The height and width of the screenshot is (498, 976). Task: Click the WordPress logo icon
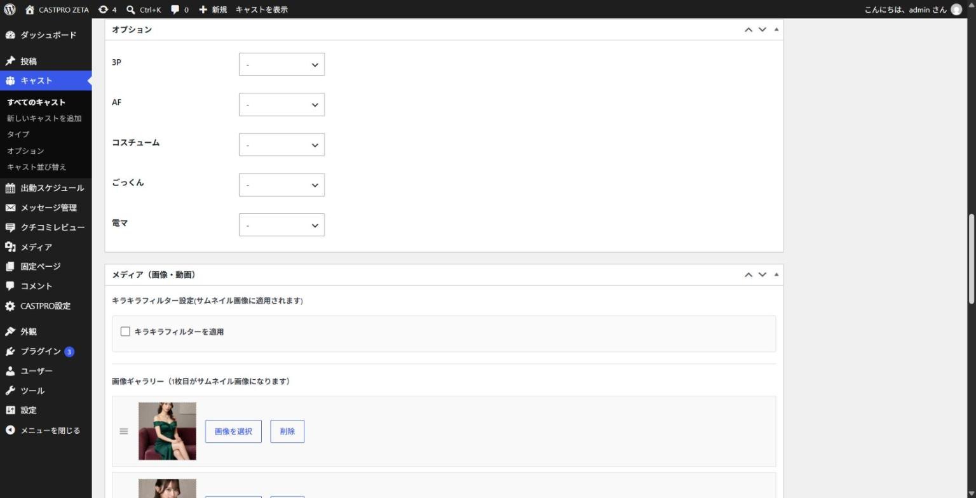coord(10,10)
